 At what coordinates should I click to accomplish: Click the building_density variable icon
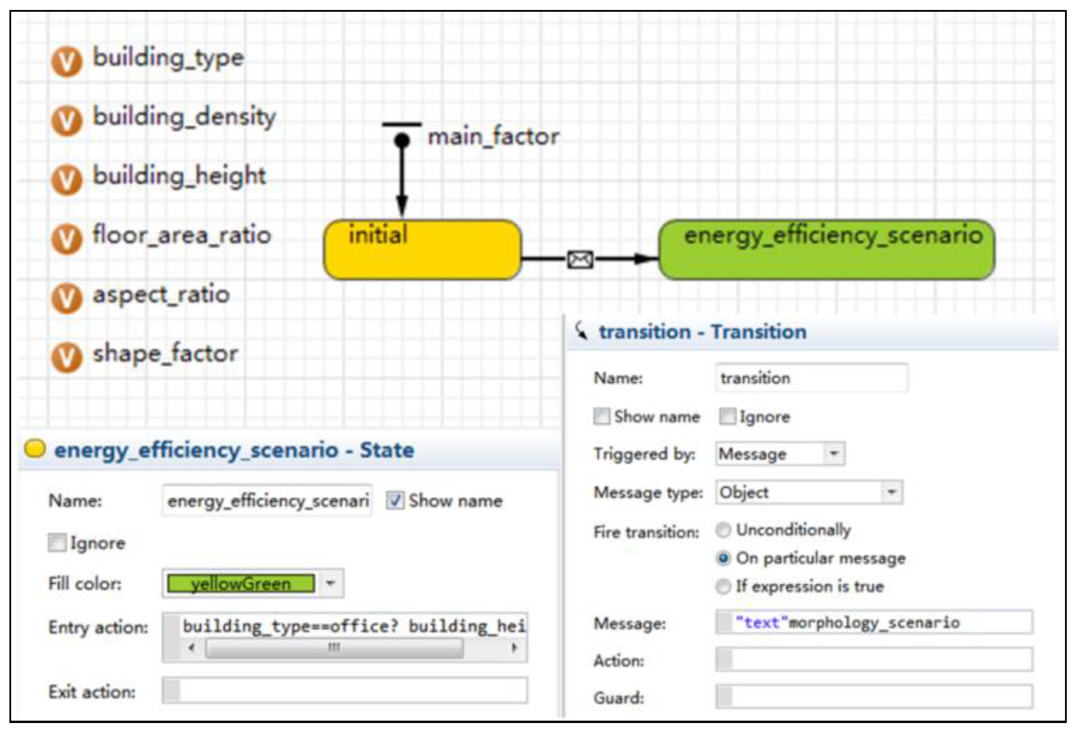(x=66, y=120)
